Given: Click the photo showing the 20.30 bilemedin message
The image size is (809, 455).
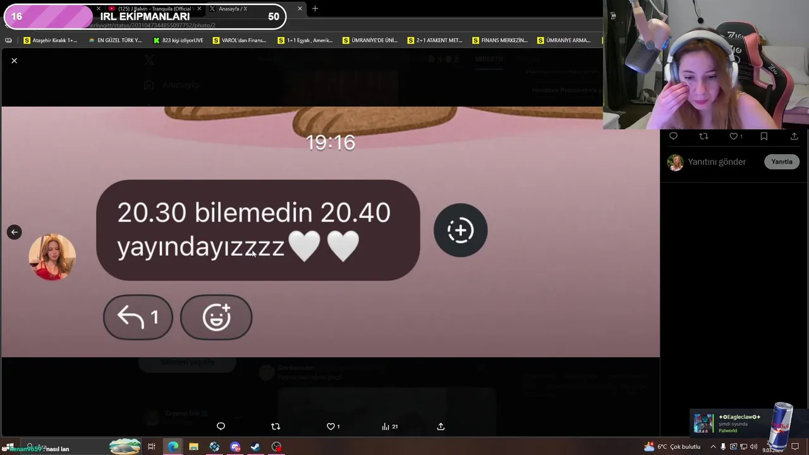Looking at the screenshot, I should [x=330, y=231].
